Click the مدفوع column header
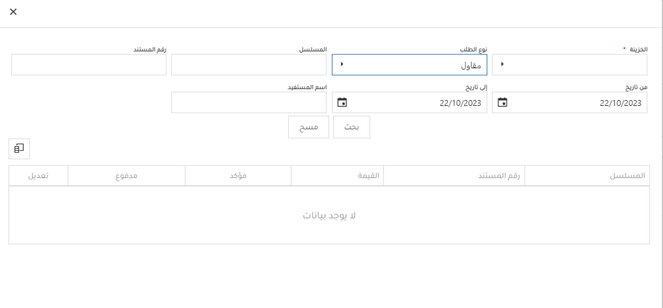Viewport: 663px width, 308px height. click(126, 176)
